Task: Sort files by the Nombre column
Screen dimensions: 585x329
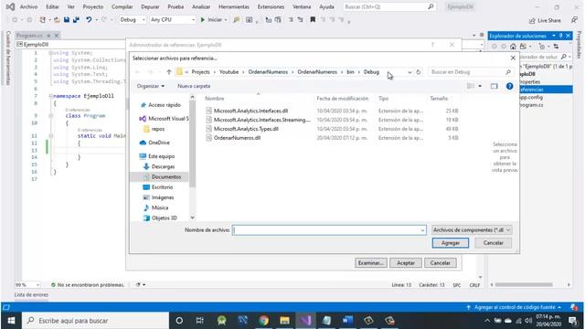Action: 215,99
